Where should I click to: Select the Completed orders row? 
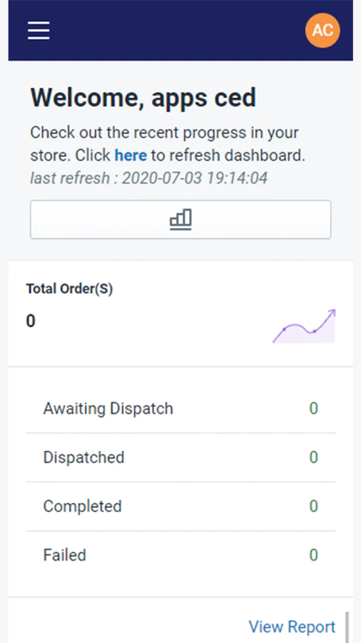180,506
